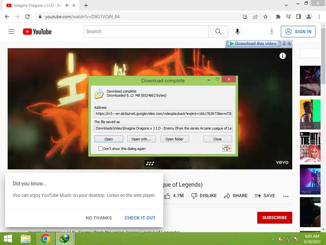Click the volume icon in system tray
Screen dimensions: 326x245
[x=281, y=239]
